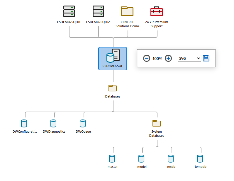Open the SVG export format dropdown
This screenshot has width=234, height=181.
pos(189,58)
